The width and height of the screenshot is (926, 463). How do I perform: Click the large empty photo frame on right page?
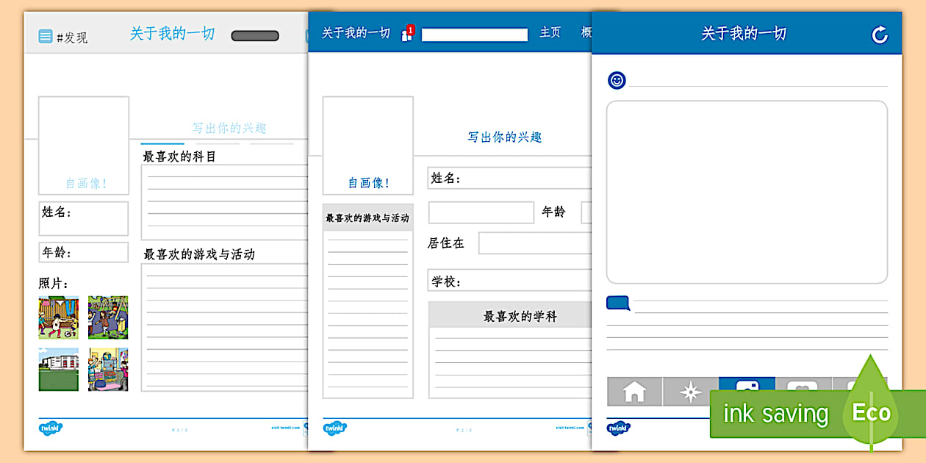747,192
